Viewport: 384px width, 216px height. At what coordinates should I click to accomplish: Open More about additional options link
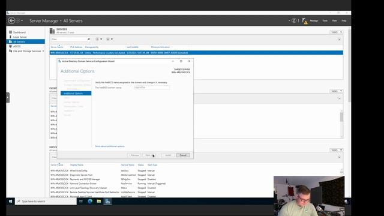[110, 146]
